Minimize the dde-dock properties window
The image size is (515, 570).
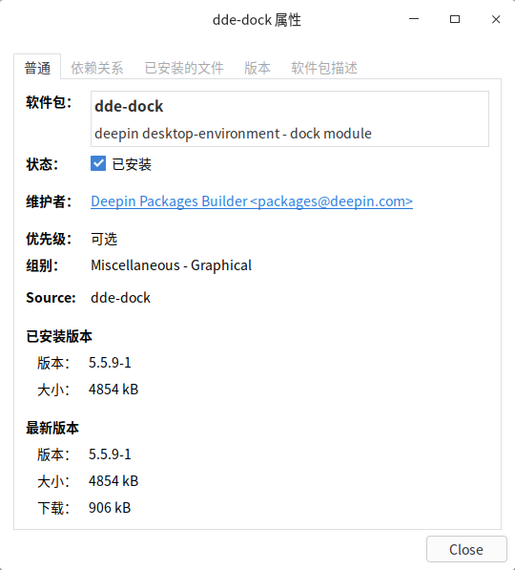coord(414,19)
